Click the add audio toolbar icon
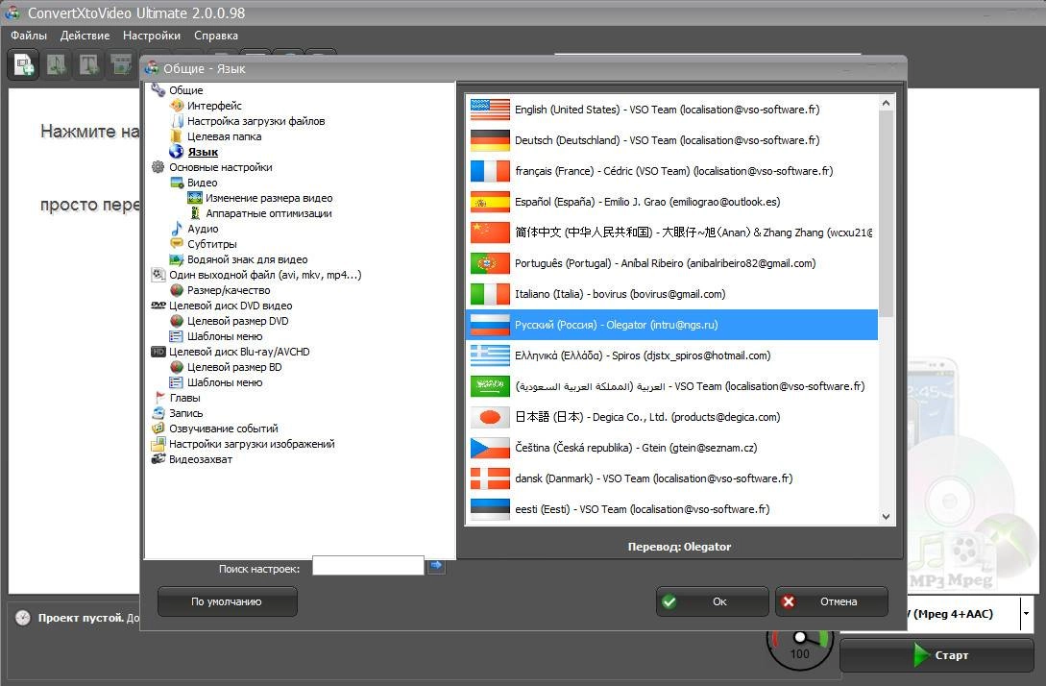Viewport: 1046px width, 686px height. [x=57, y=65]
